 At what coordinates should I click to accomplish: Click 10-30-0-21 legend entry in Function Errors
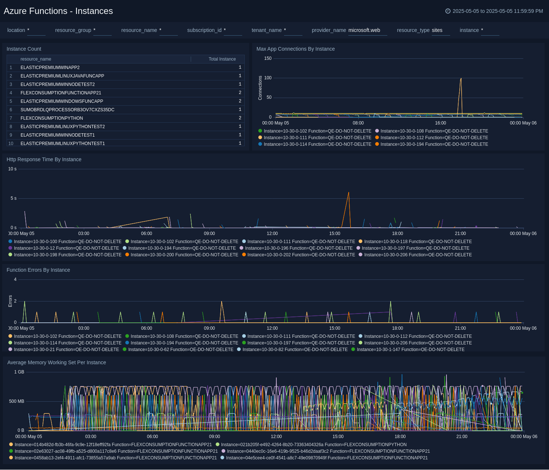point(64,350)
